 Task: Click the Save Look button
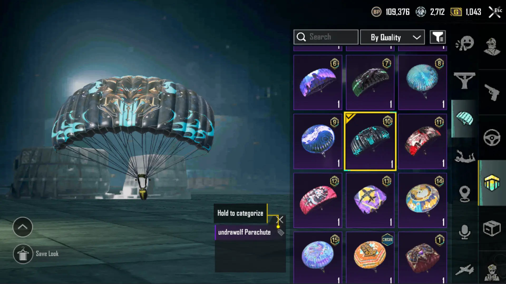36,254
